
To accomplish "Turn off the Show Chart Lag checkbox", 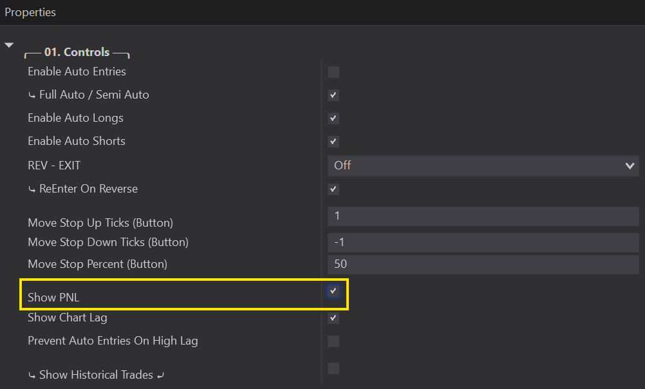I will (x=333, y=318).
